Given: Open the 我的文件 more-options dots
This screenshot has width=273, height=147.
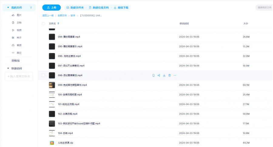Looking at the screenshot, I should 31,8.
